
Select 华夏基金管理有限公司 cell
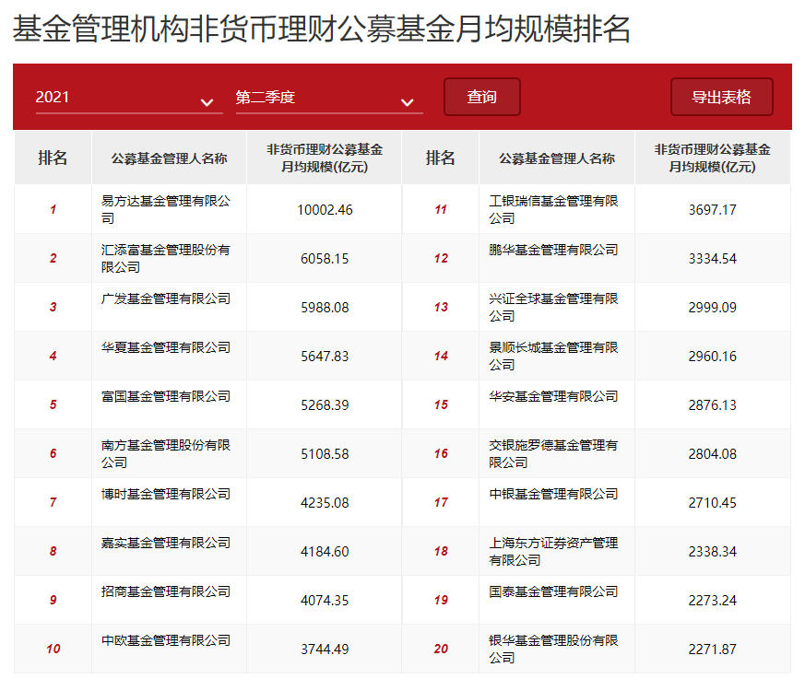point(169,356)
